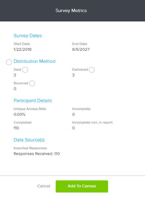
Task: Click the Participant Details heading
Action: coord(33,101)
